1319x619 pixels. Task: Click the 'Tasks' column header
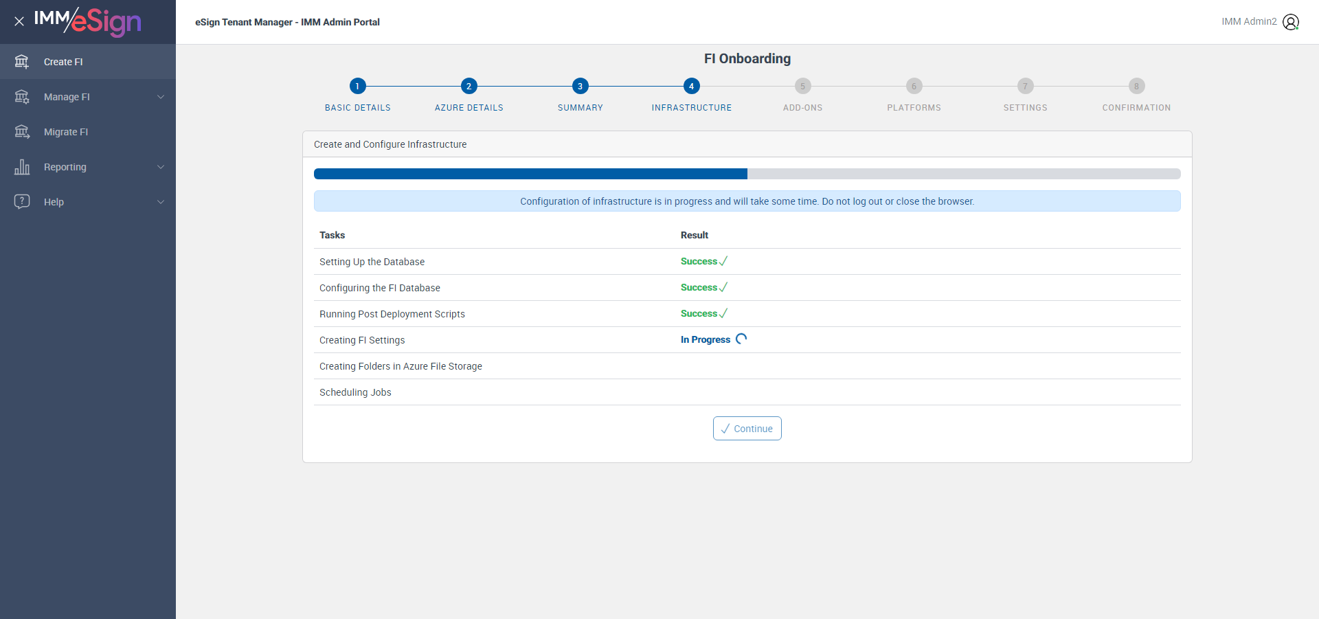click(x=332, y=235)
